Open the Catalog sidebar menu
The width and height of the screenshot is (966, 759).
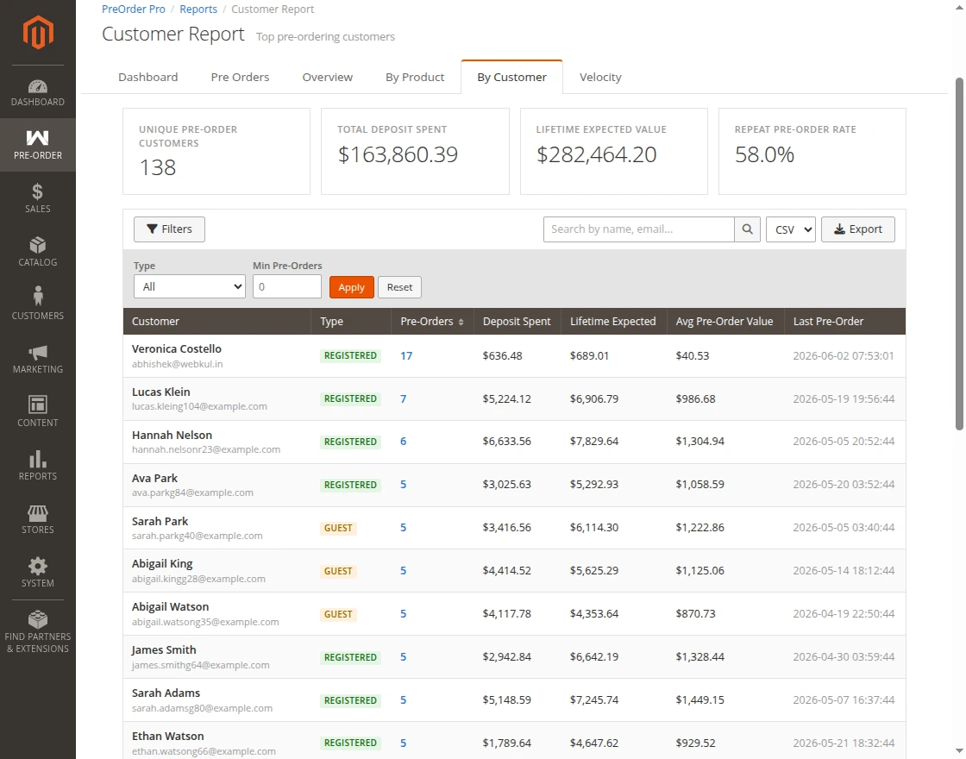coord(38,251)
